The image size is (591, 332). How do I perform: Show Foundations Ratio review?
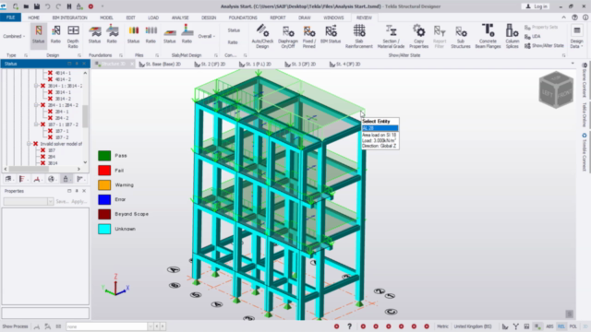pyautogui.click(x=112, y=35)
